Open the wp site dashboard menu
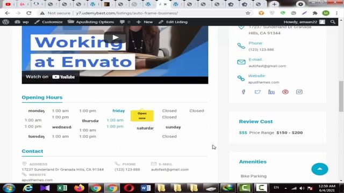The width and height of the screenshot is (344, 193). tap(21, 22)
